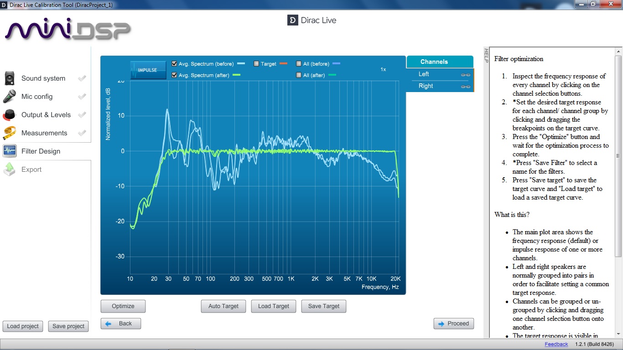Uncheck Avg. Spectrum (before) checkbox
The image size is (623, 350).
(174, 64)
